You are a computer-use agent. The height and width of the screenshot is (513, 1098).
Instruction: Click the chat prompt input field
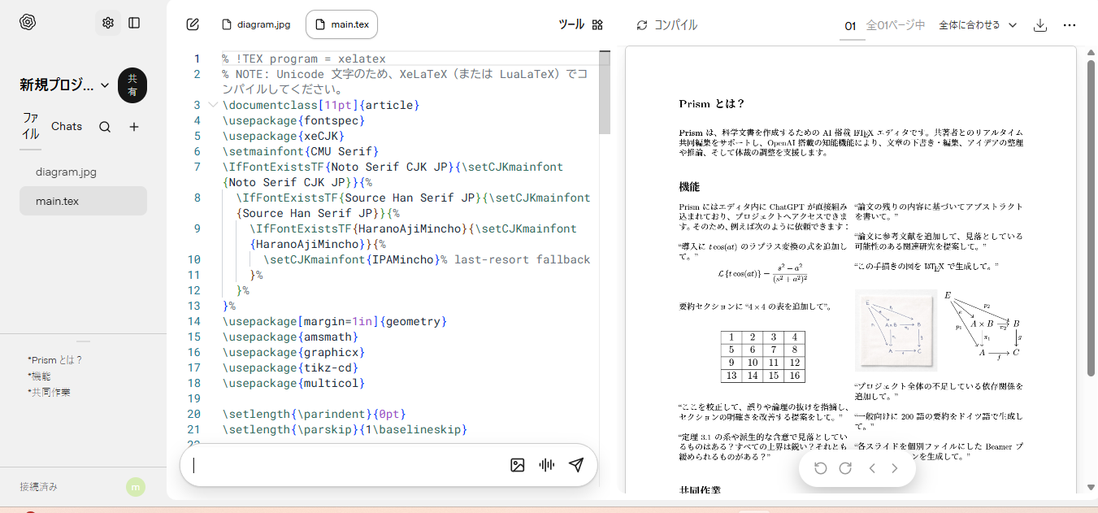pyautogui.click(x=341, y=465)
